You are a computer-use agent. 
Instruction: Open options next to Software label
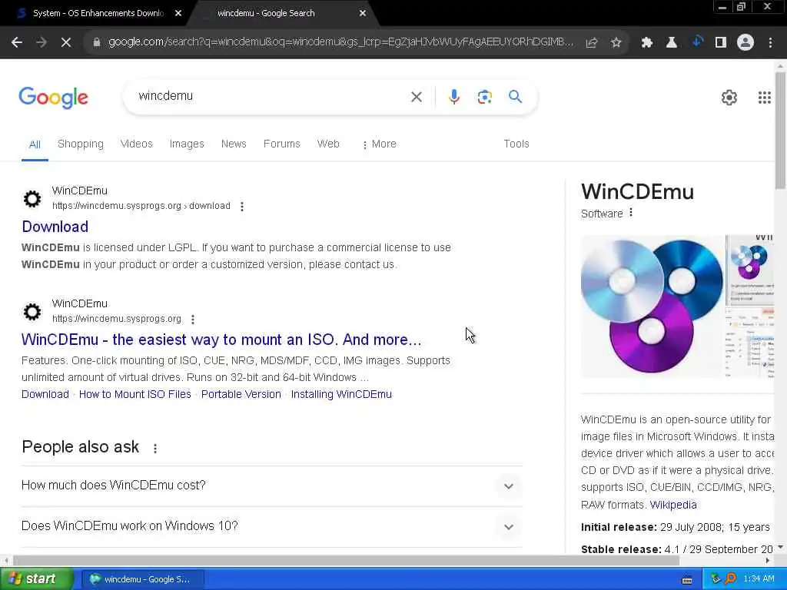[631, 213]
